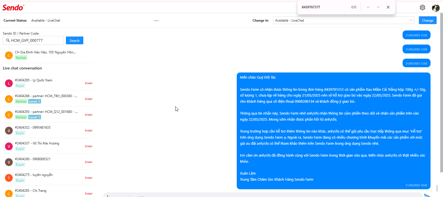
Task: Click the long Mến chào Quý Đối Tác message
Action: coord(334,131)
